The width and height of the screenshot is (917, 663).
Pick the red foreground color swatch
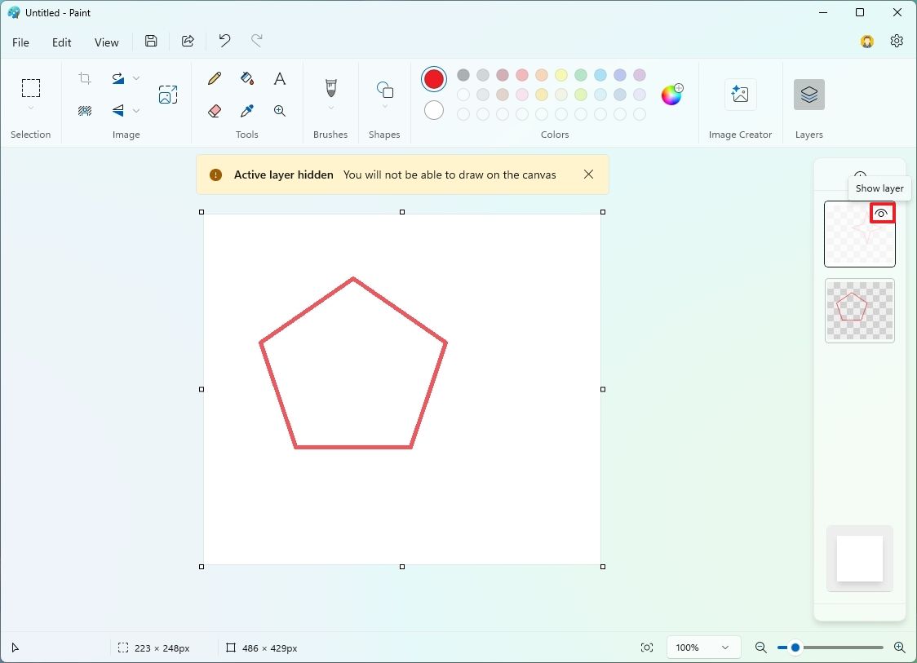tap(433, 78)
